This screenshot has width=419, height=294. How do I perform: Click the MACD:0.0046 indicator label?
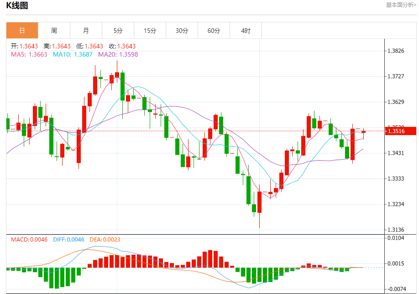(29, 240)
